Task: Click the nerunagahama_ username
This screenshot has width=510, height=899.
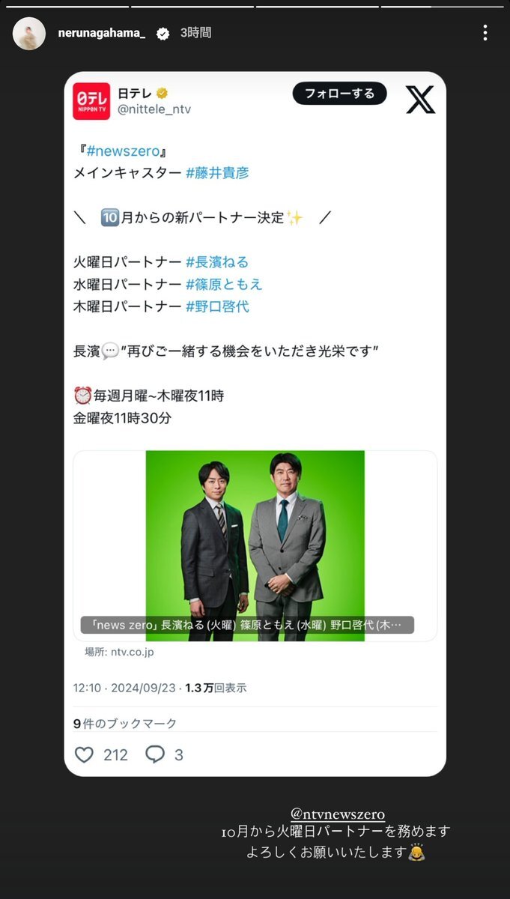Action: [101, 34]
